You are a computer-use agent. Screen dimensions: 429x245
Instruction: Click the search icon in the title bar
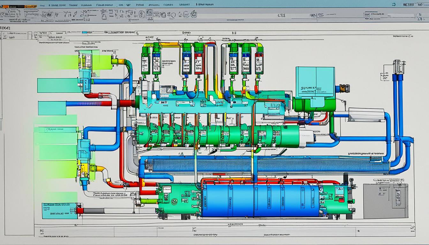(394, 4)
